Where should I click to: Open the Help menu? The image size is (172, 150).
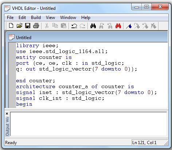pos(86,18)
